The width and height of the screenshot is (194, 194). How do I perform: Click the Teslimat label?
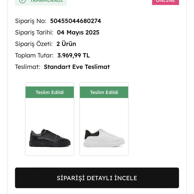pos(27,67)
